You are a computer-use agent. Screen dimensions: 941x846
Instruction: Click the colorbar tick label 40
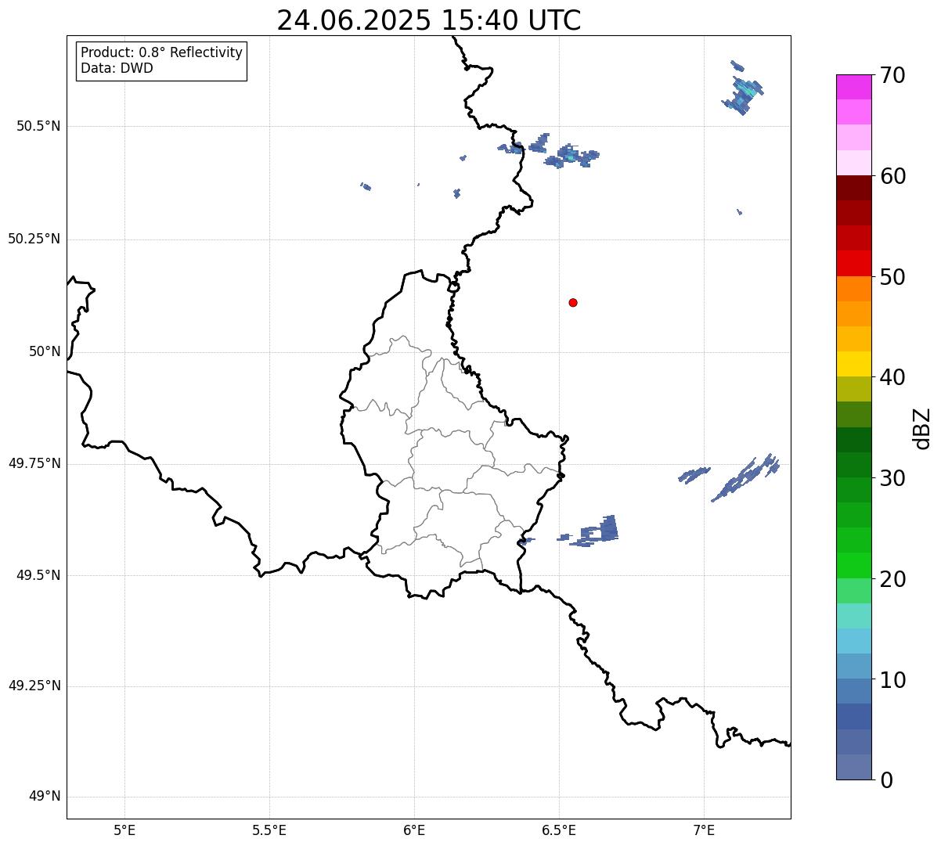pyautogui.click(x=892, y=378)
